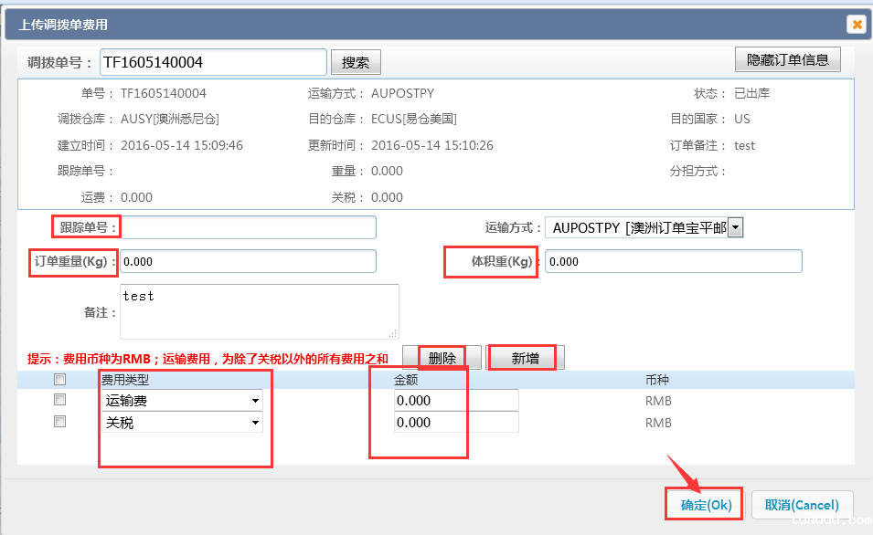Screen dimensions: 873x535
Task: Click the 删除 delete button
Action: [442, 357]
